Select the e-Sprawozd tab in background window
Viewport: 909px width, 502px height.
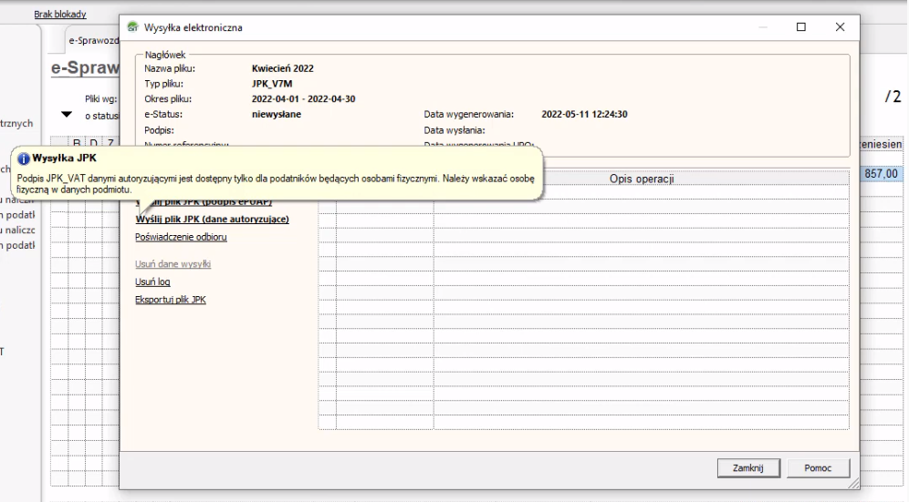tap(93, 40)
